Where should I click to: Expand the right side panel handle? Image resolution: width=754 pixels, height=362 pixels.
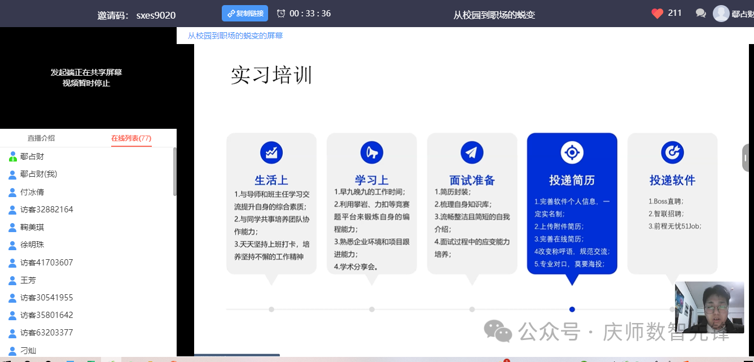tap(747, 158)
